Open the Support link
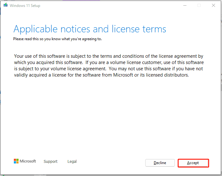The width and height of the screenshot is (222, 176). [51, 162]
